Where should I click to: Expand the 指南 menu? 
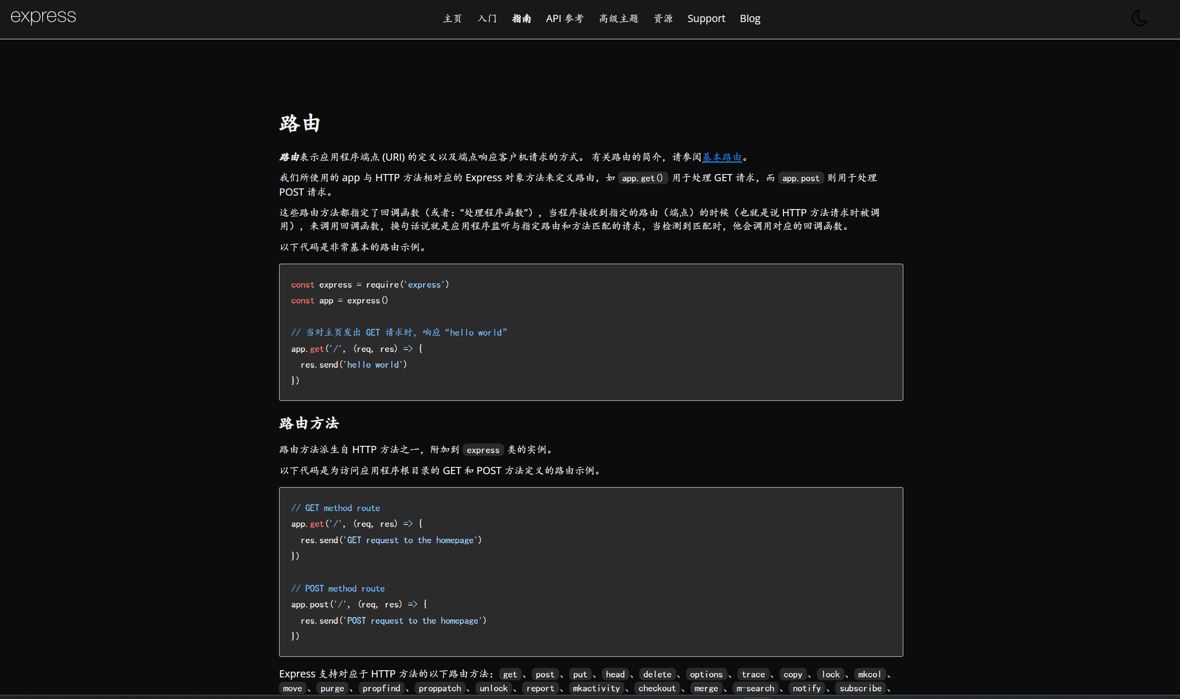coord(521,19)
